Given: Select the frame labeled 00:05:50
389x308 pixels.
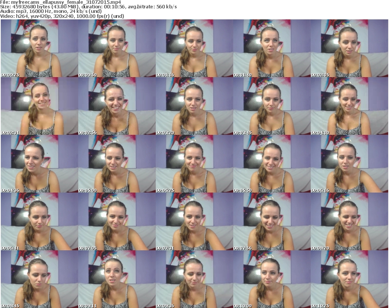Looking at the screenshot, I should pos(272,164).
